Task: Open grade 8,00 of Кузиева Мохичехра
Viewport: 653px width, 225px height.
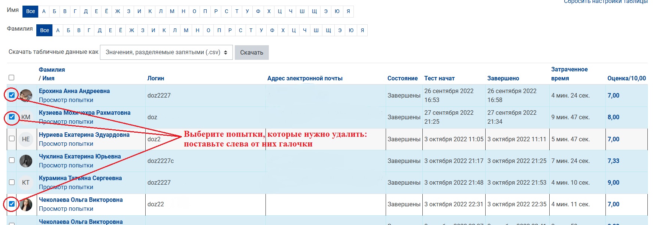Action: [x=613, y=117]
